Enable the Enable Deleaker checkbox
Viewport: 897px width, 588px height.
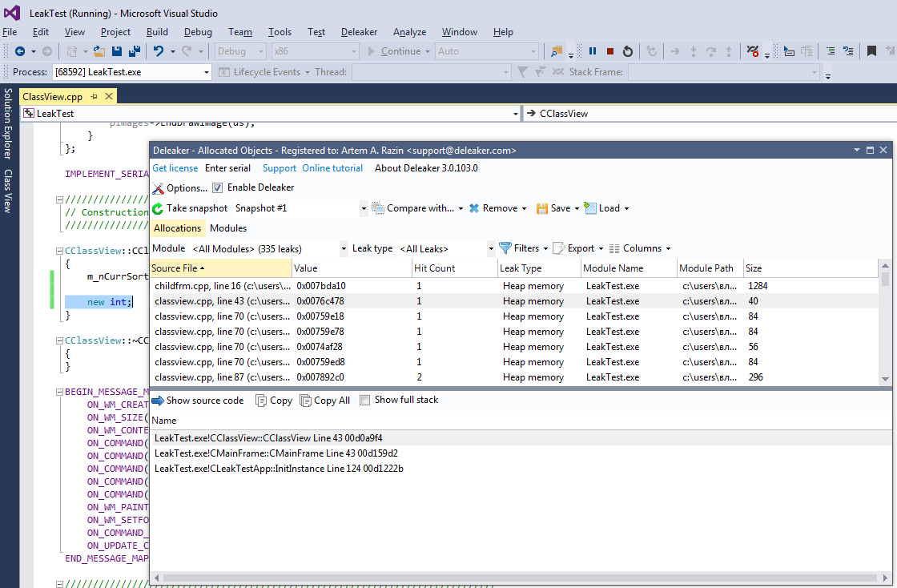(x=217, y=187)
